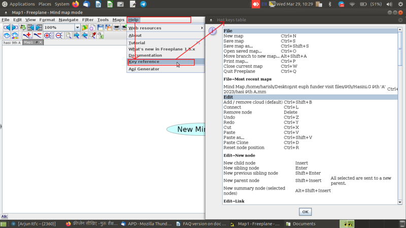The image size is (406, 228).
Task: Click the Remove node icon (red minus)
Action: pos(38,35)
